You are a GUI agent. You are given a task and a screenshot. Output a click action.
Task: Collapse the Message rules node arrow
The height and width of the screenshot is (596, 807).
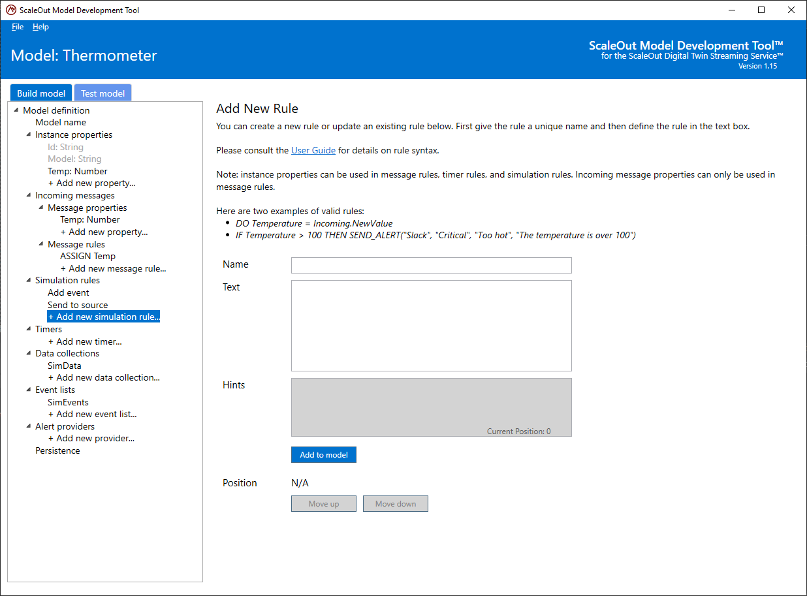pyautogui.click(x=40, y=244)
